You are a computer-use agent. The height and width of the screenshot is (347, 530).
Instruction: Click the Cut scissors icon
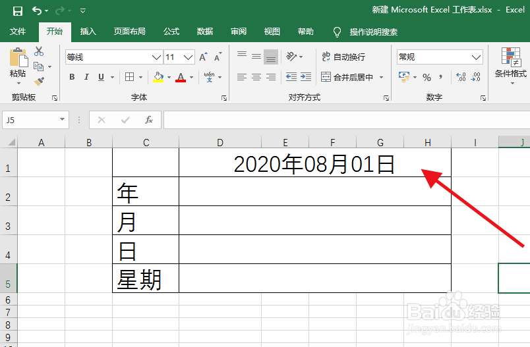click(39, 51)
